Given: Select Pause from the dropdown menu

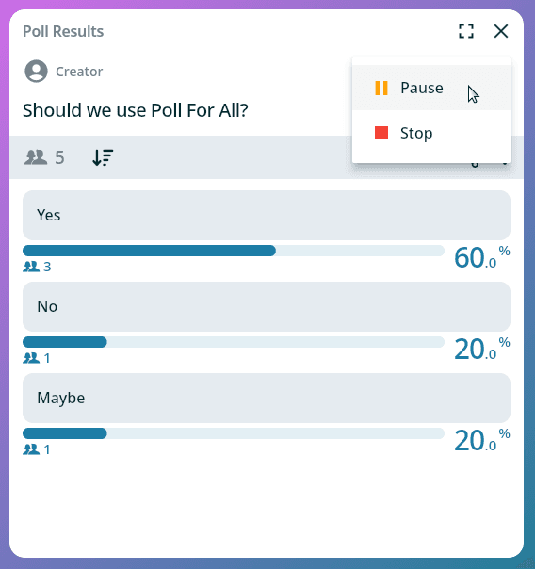Looking at the screenshot, I should 431,88.
